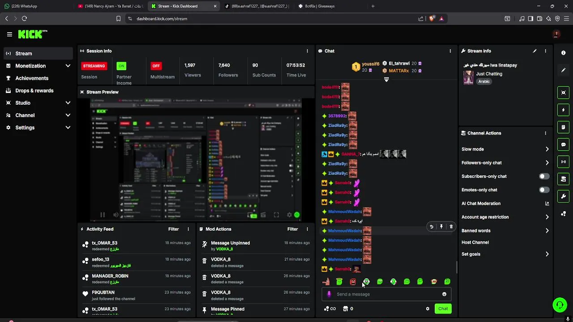Open the emoji picker in message box
The image size is (573, 322).
pos(444,294)
